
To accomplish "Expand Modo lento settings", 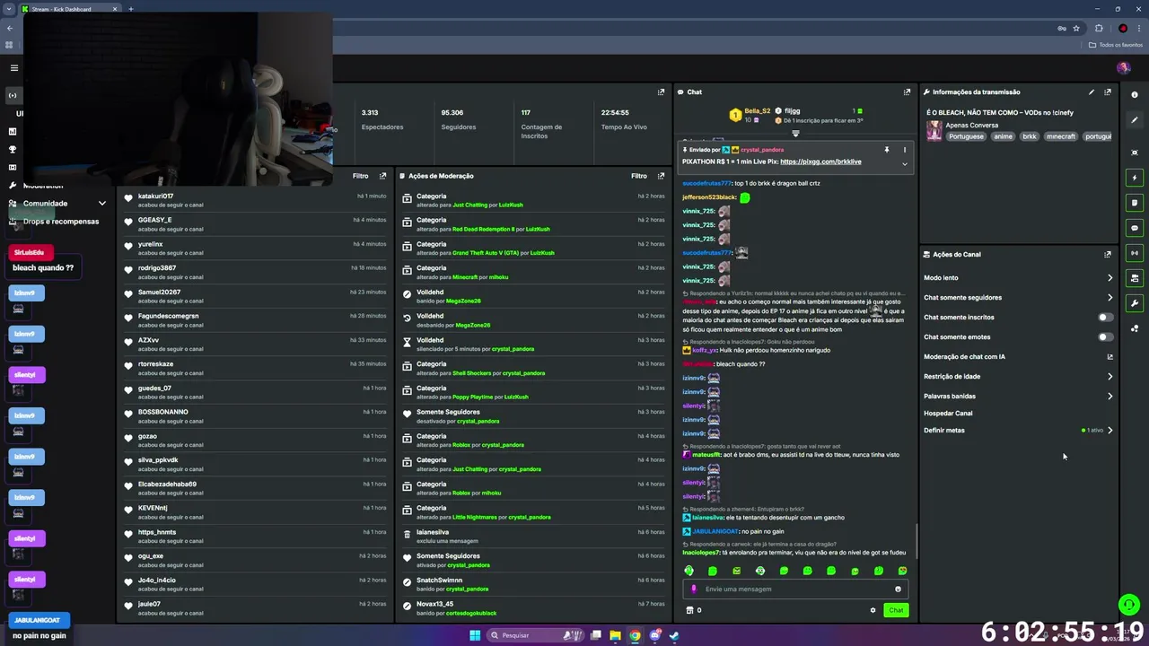I will point(1018,278).
